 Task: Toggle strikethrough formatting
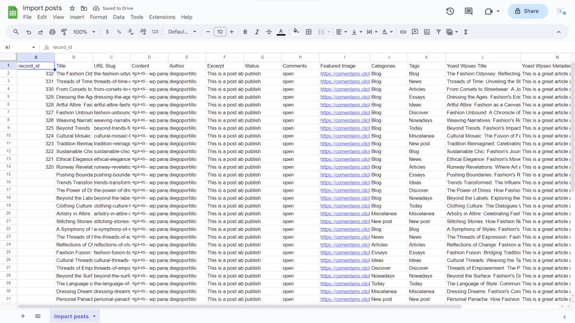point(270,32)
